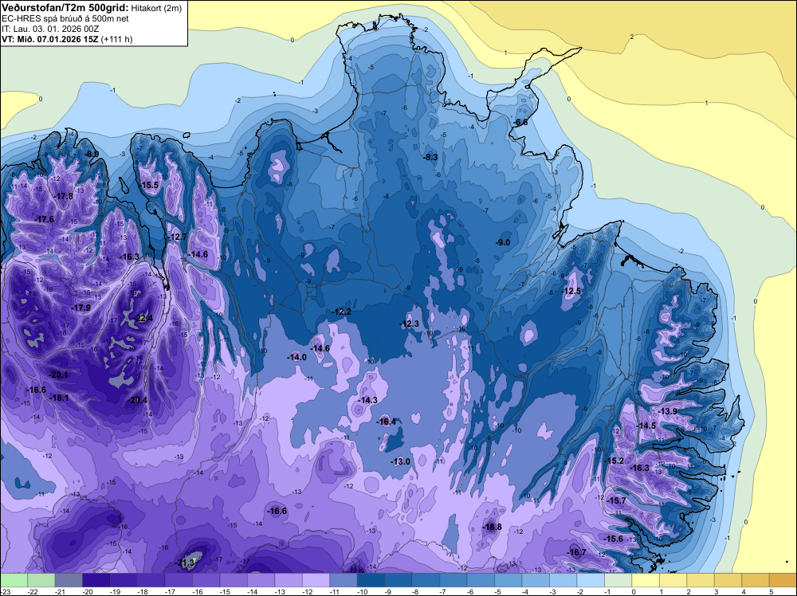Viewport: 797px width, 596px height.
Task: Select the -12.2 temperature value
Action: click(x=342, y=312)
